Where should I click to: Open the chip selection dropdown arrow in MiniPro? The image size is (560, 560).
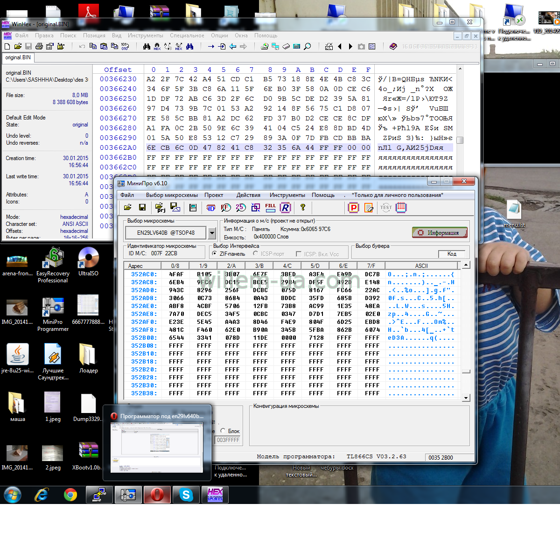[x=212, y=232]
